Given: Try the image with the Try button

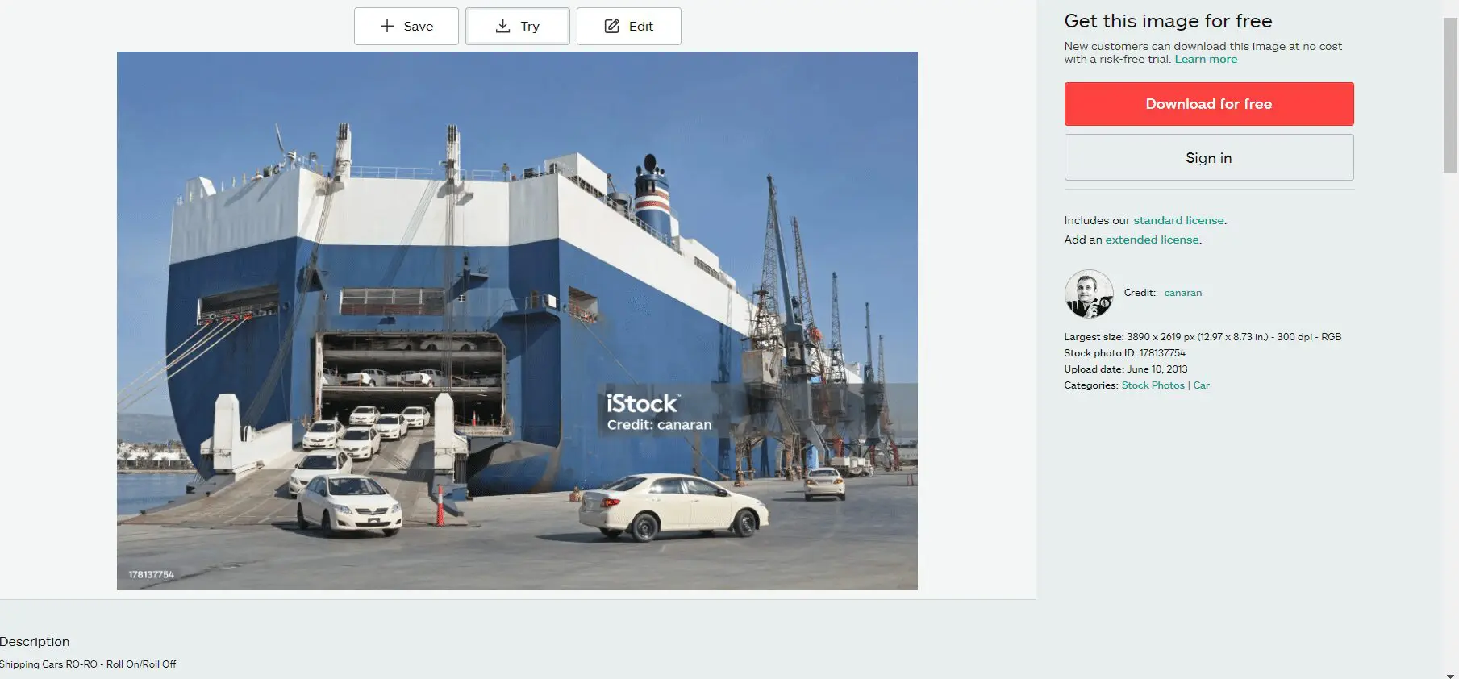Looking at the screenshot, I should 518,26.
